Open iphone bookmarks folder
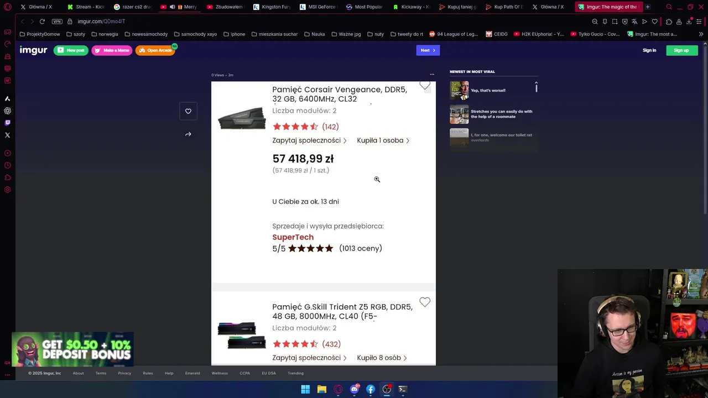 click(x=234, y=34)
